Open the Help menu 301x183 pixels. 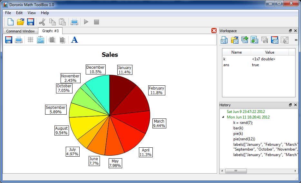click(x=45, y=13)
